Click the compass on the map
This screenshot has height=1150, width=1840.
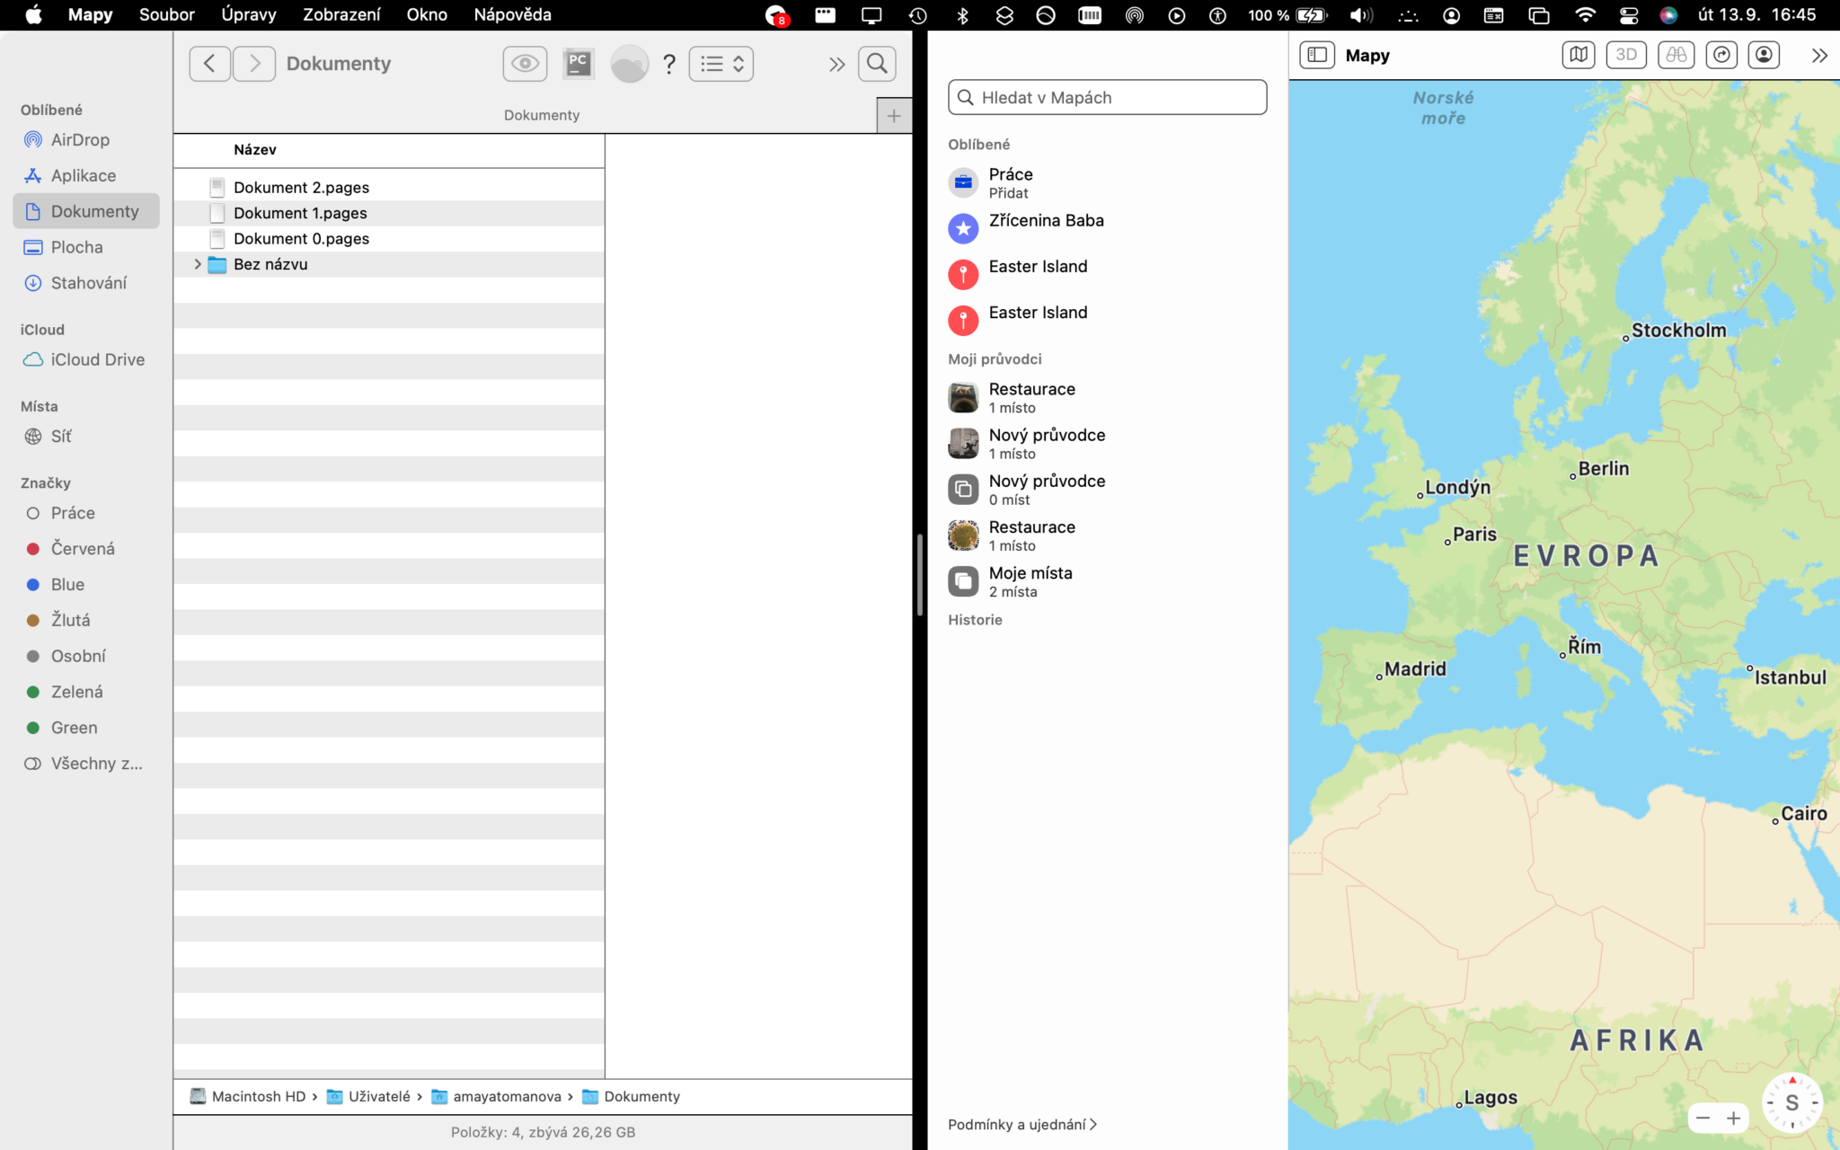tap(1791, 1102)
